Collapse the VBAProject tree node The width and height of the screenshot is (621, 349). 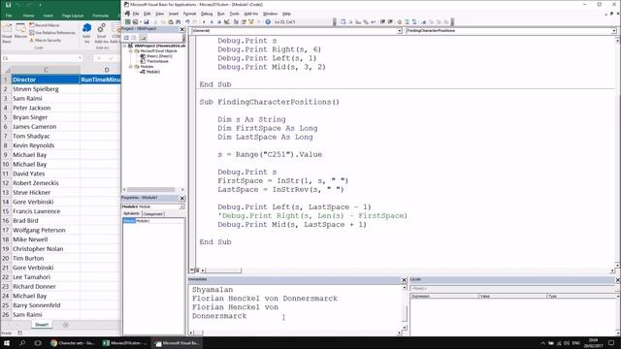coord(125,46)
